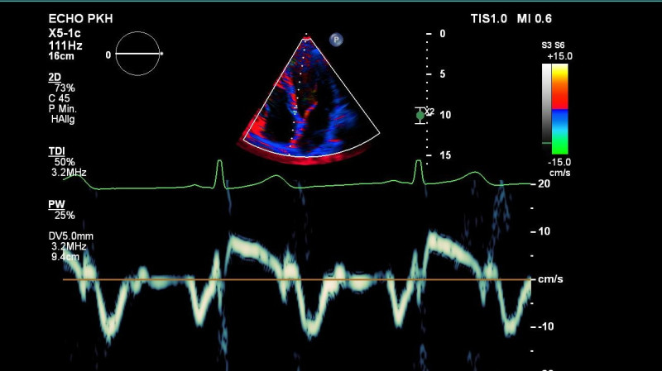Click the 111Hz frame rate readout
Image resolution: width=662 pixels, height=371 pixels.
point(65,45)
